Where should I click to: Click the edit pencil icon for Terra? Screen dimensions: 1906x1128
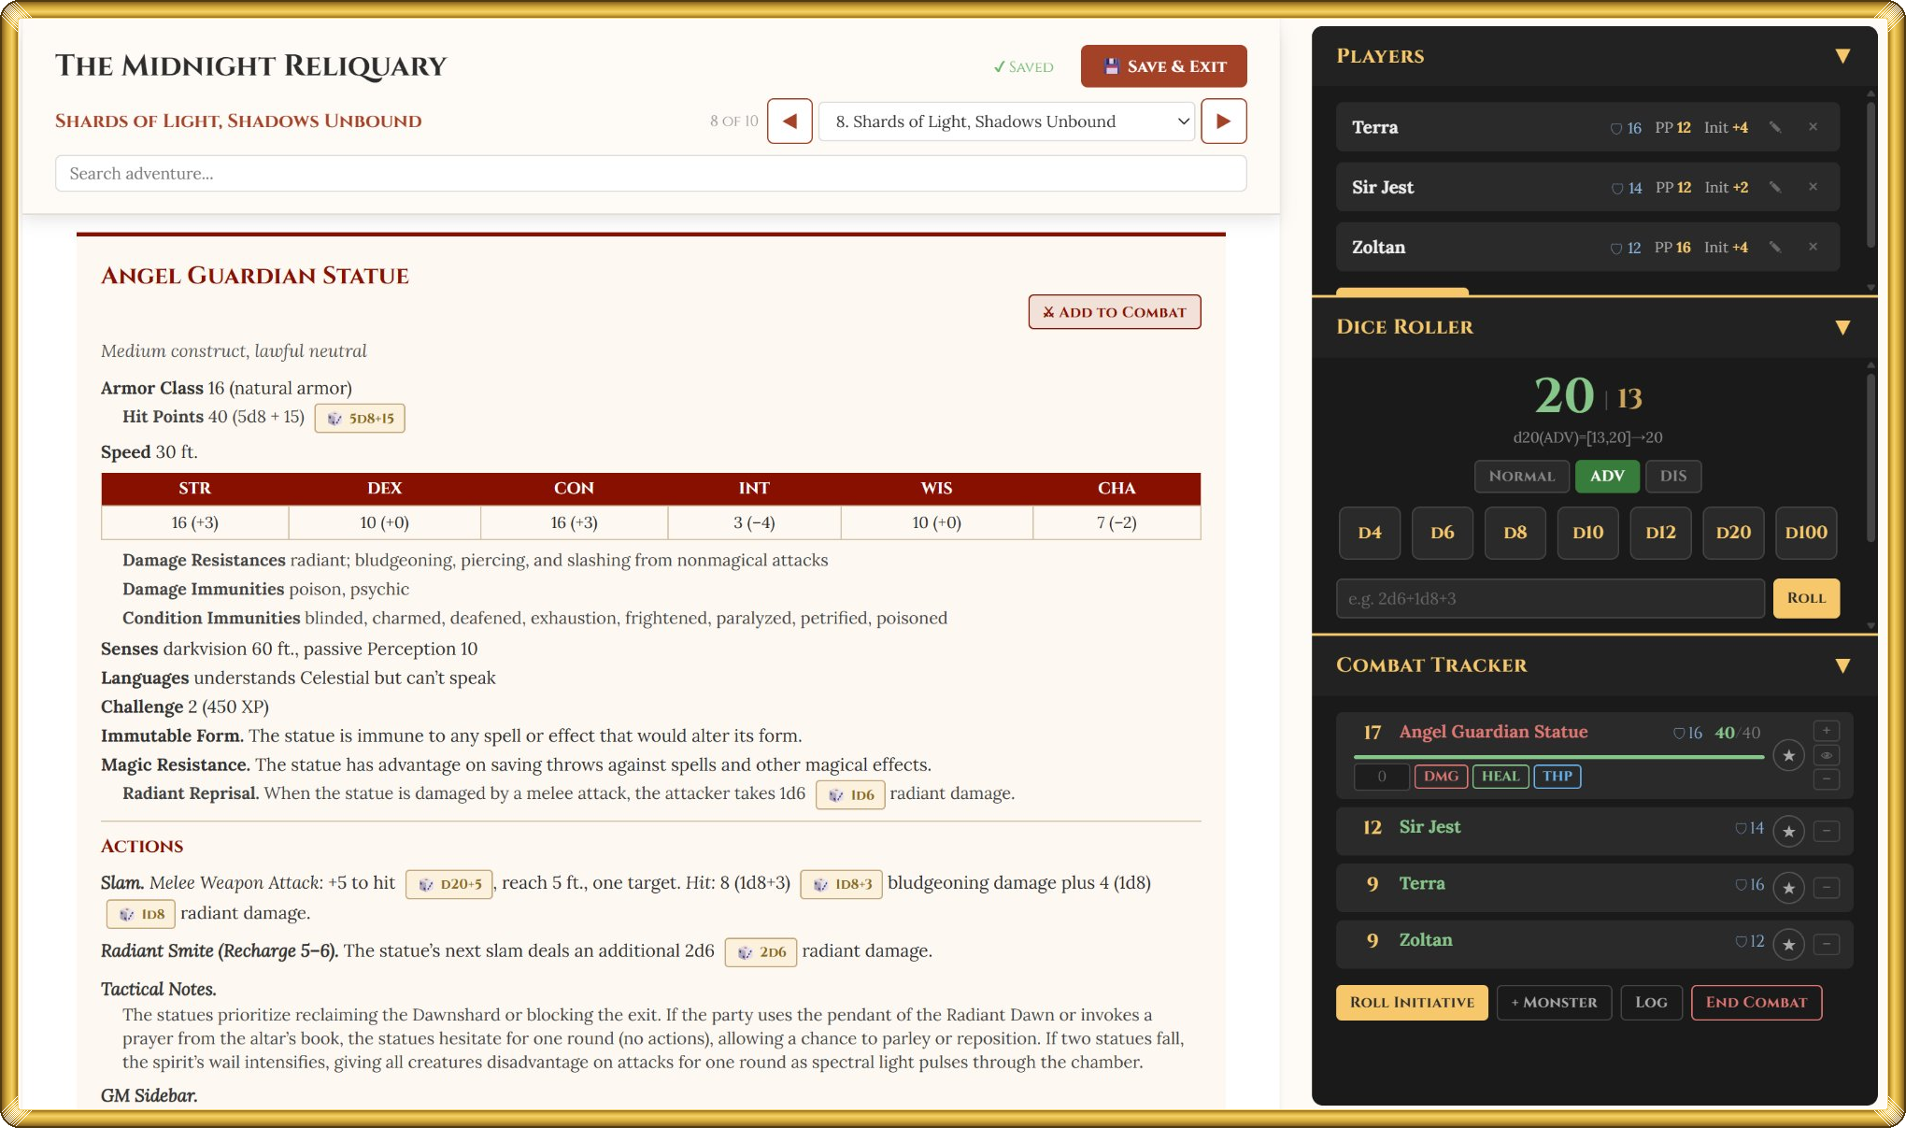(1774, 127)
